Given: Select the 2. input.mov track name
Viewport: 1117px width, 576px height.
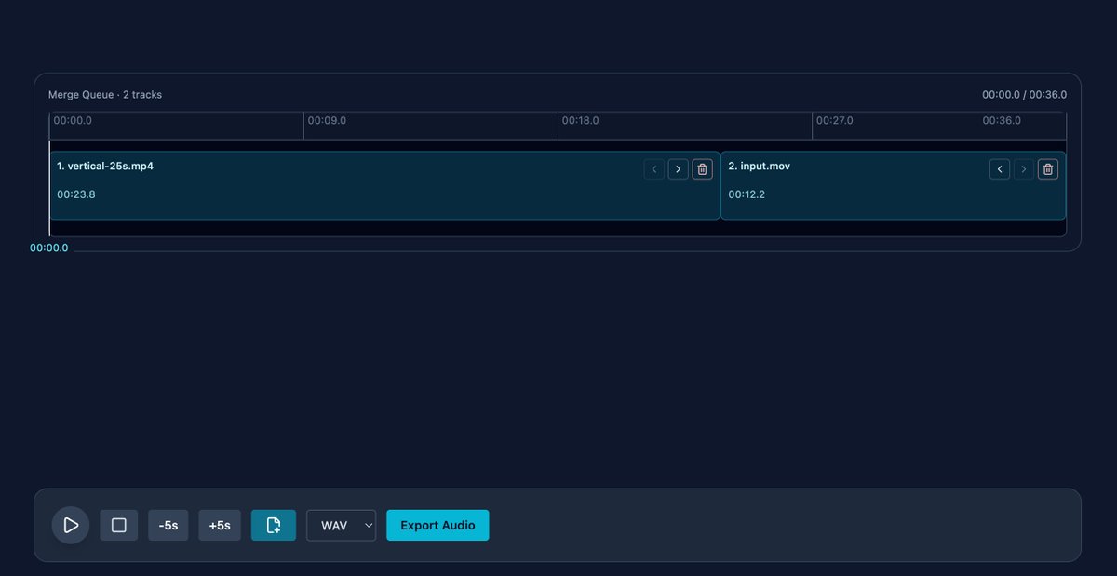Looking at the screenshot, I should pos(759,166).
